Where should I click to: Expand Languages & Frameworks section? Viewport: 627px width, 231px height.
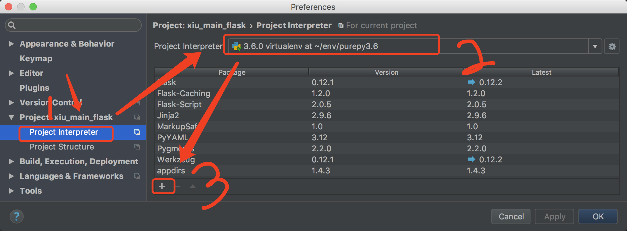[12, 176]
